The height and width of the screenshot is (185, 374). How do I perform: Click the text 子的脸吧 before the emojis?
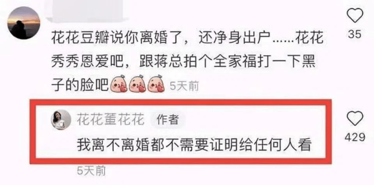coord(78,85)
